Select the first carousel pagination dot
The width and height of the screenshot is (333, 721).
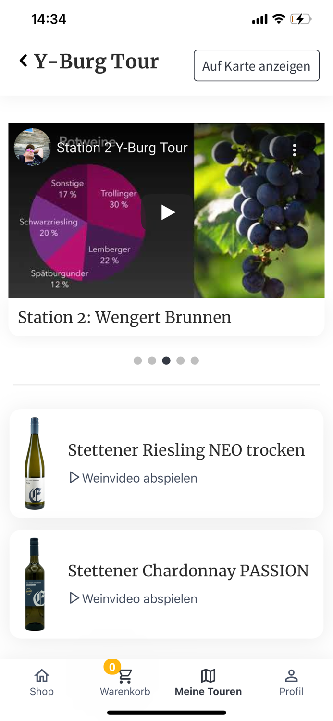tap(137, 360)
